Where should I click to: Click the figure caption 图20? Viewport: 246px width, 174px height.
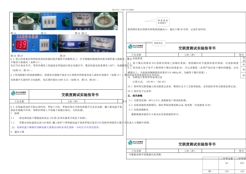tap(63, 56)
